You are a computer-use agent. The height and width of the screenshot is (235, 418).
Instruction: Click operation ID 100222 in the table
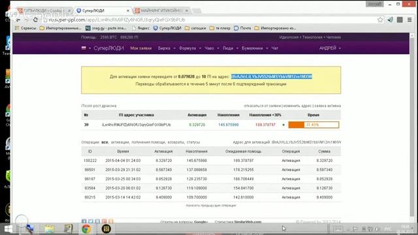(90, 161)
